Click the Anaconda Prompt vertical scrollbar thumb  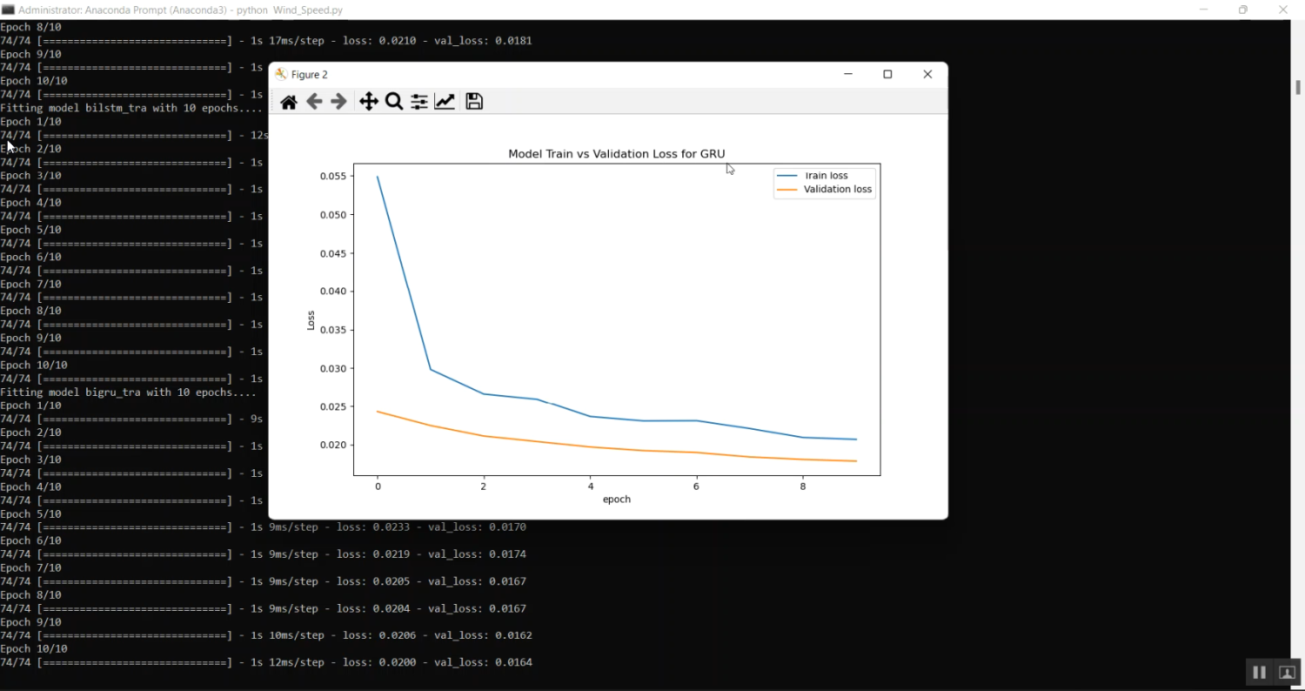coord(1297,87)
